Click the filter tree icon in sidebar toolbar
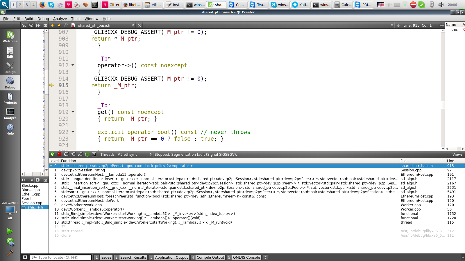This screenshot has height=261, width=465. (24, 25)
